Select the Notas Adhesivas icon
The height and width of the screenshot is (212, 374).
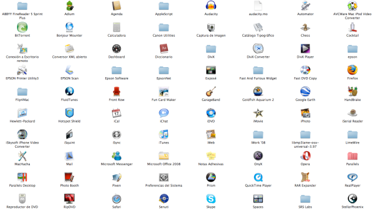click(x=211, y=155)
